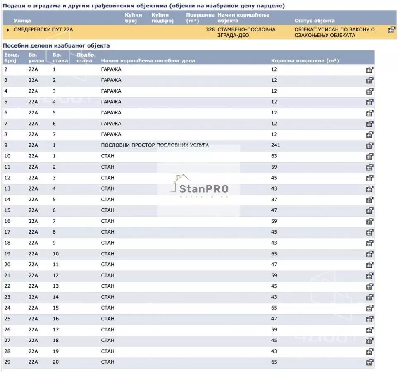Select the 241 useful area value
Screen dimensions: 398x372
coord(275,145)
